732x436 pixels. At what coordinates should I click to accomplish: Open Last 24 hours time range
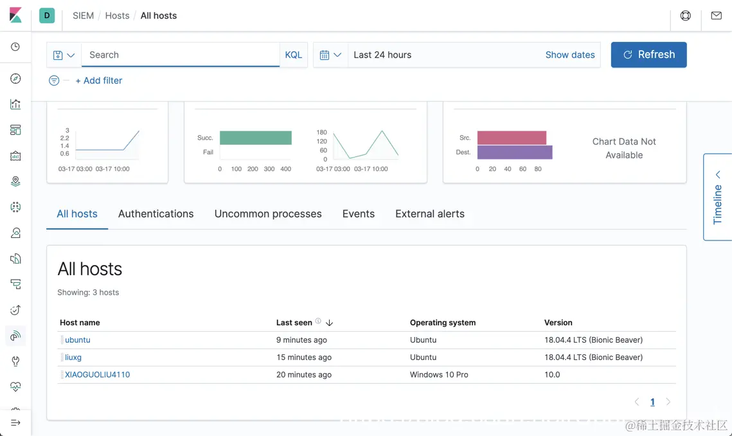[382, 55]
